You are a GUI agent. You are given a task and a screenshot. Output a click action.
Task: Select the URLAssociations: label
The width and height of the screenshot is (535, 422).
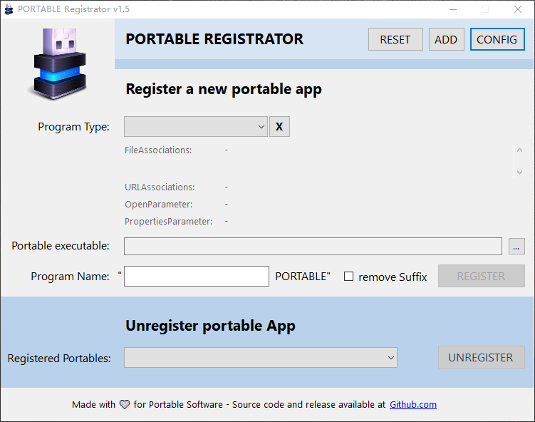click(x=160, y=187)
